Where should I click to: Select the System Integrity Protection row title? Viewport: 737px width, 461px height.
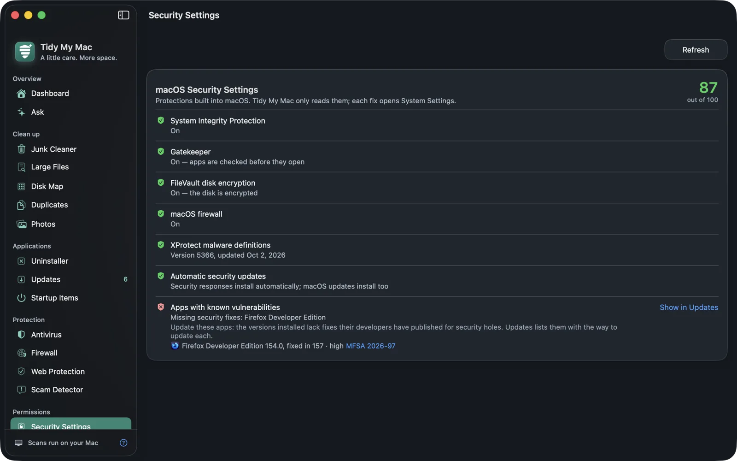218,121
